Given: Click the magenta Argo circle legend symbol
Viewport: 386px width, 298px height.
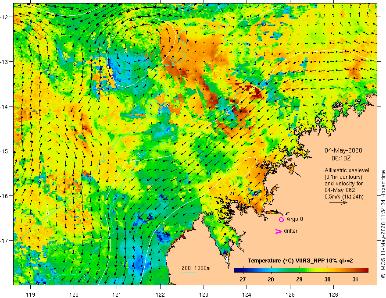Looking at the screenshot, I should pos(281,220).
